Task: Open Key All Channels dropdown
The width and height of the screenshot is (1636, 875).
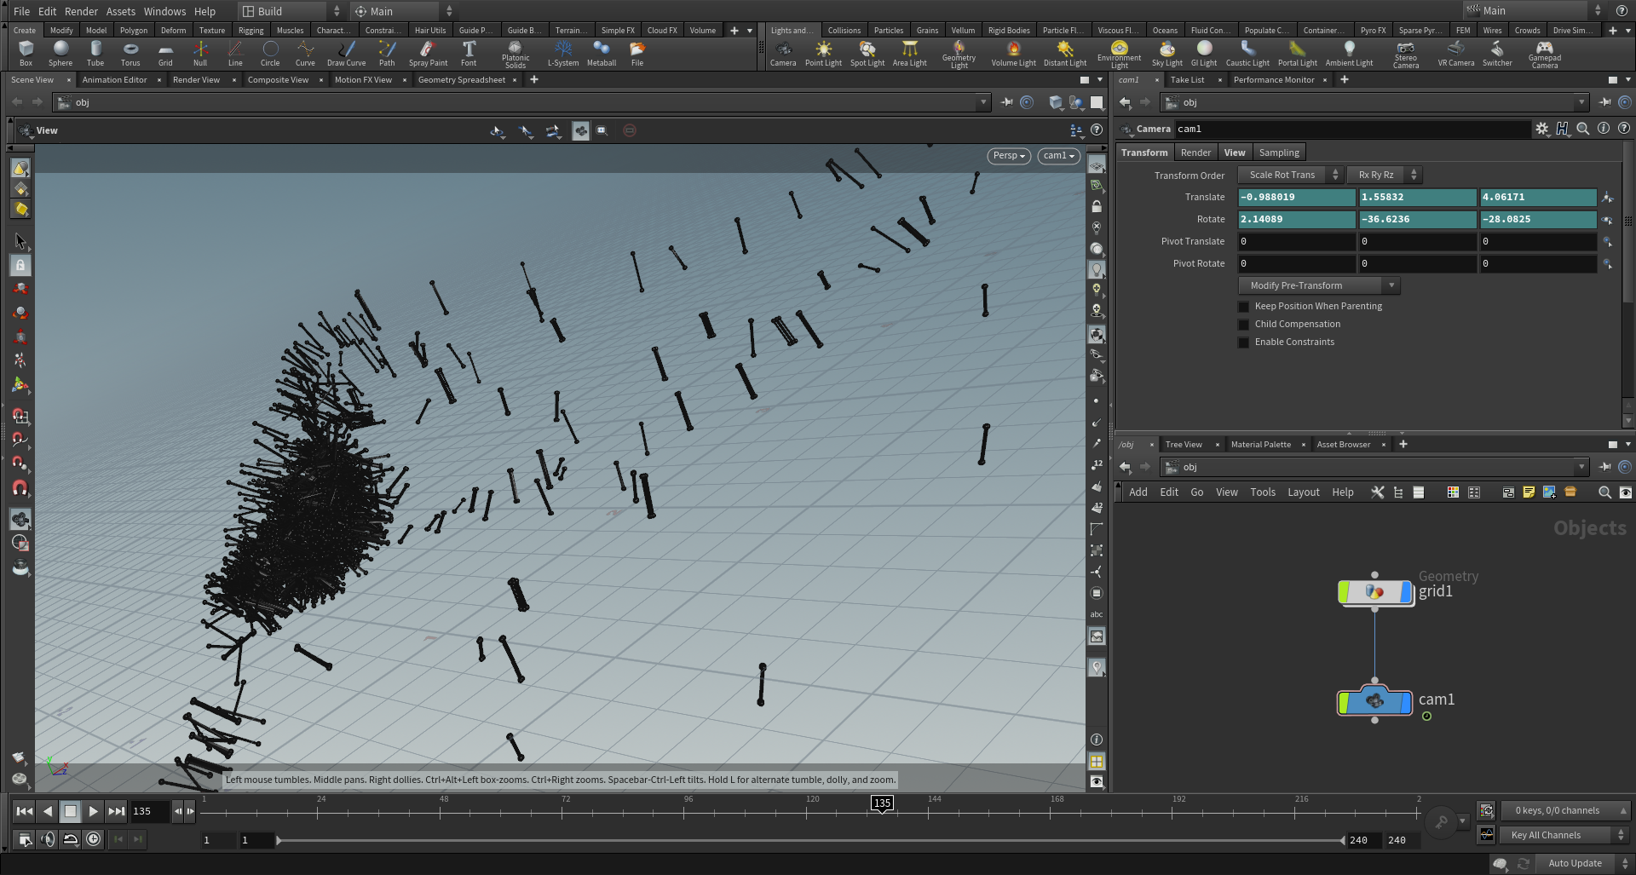Action: pyautogui.click(x=1564, y=835)
